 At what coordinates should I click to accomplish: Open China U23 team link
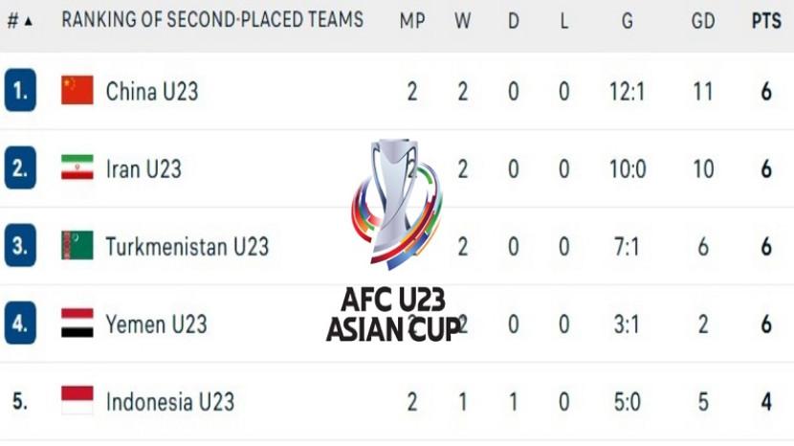coord(152,91)
